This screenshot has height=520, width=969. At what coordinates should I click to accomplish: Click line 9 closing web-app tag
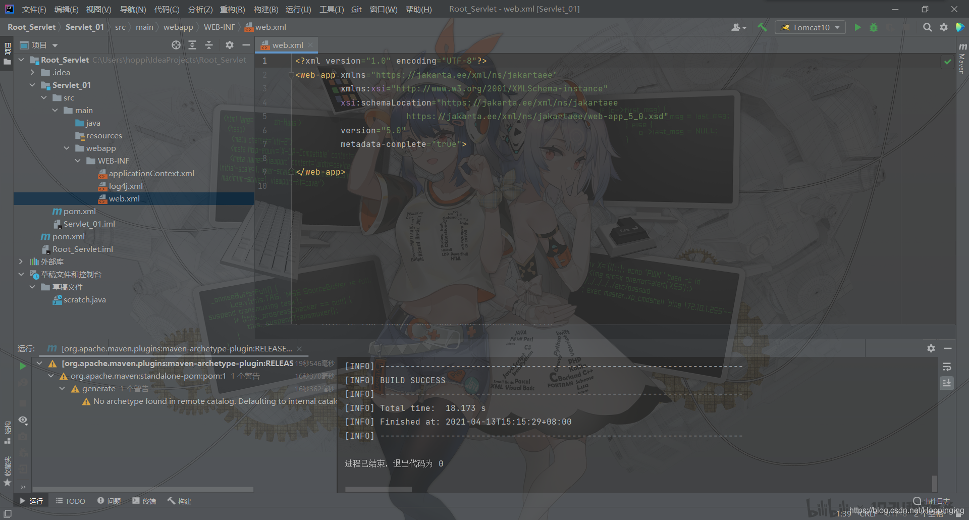point(320,172)
